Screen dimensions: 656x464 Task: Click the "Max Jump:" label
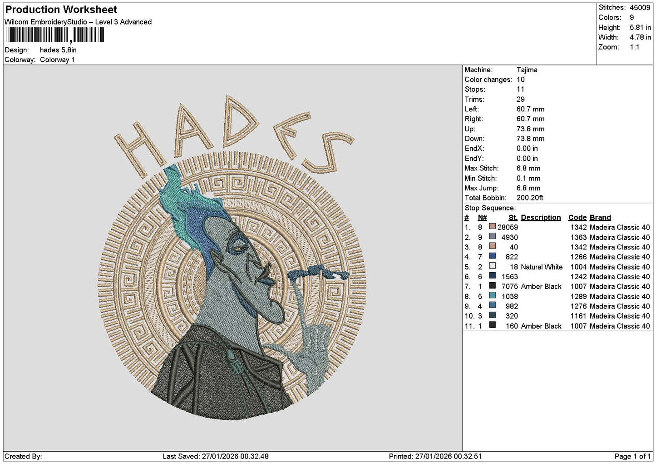point(480,188)
